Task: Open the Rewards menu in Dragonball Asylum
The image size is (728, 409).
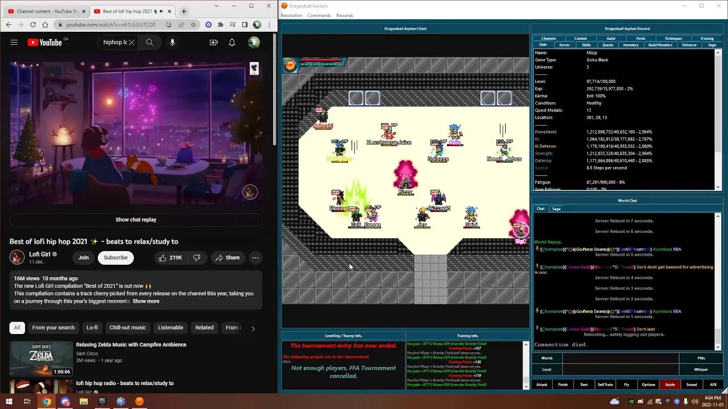Action: pyautogui.click(x=345, y=15)
